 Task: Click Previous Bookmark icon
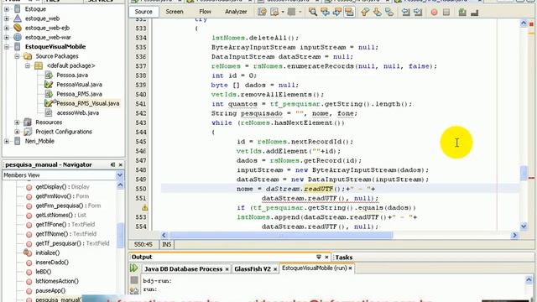tap(365, 12)
